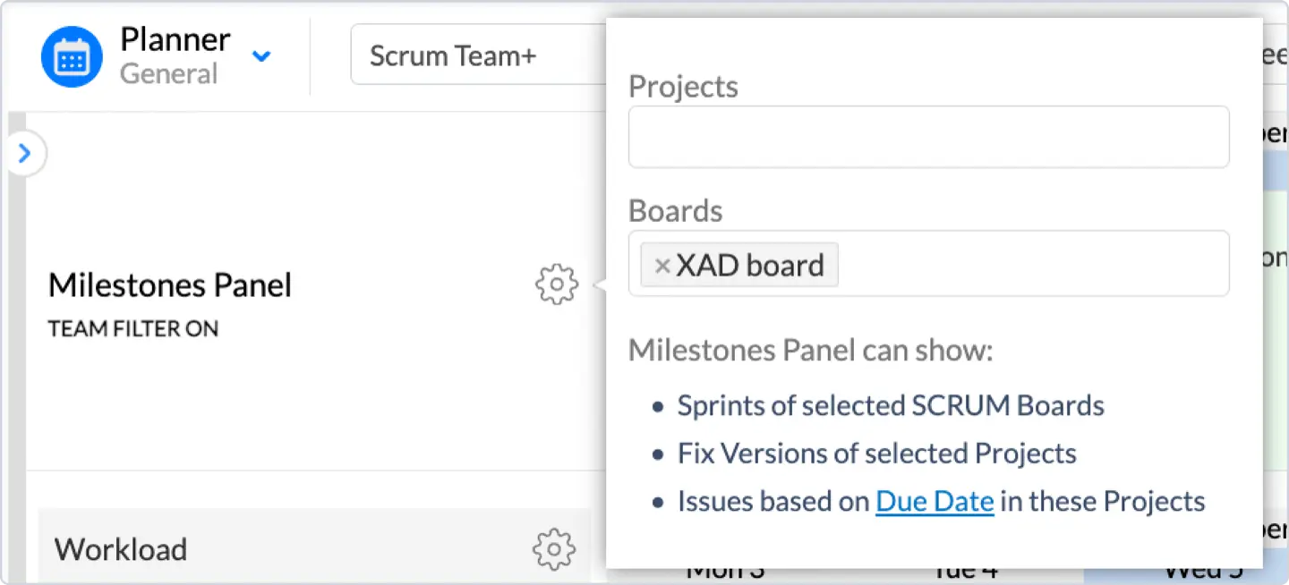The image size is (1289, 585).
Task: Click the Mon 3 date column
Action: click(727, 572)
